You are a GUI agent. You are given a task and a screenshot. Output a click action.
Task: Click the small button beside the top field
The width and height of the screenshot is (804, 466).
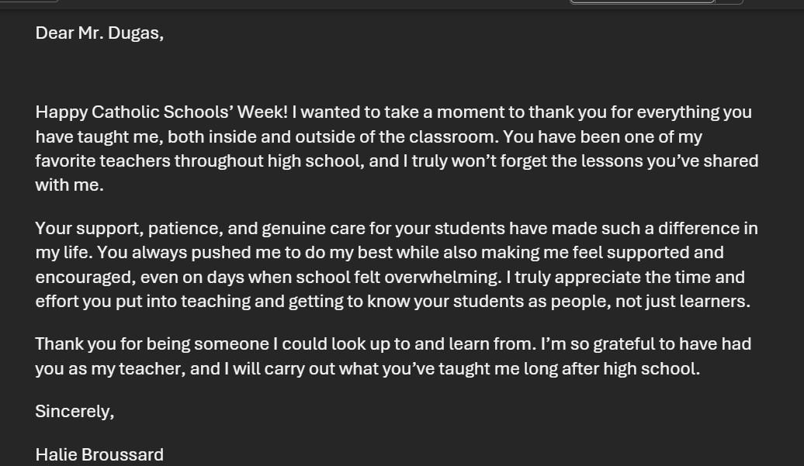[x=729, y=2]
